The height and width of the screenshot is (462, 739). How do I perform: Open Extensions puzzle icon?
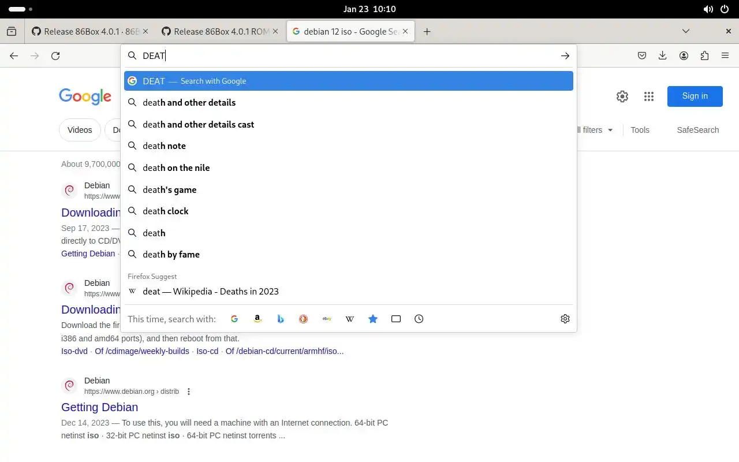[704, 56]
